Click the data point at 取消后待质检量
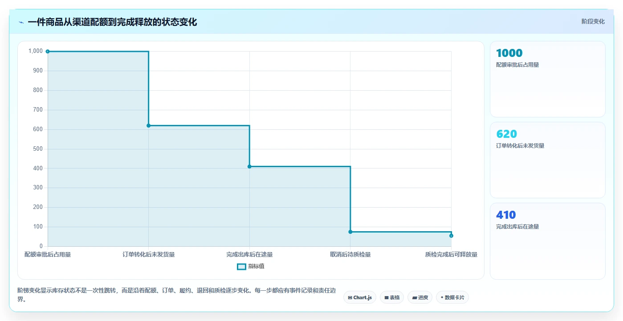This screenshot has width=623, height=321. pos(350,232)
